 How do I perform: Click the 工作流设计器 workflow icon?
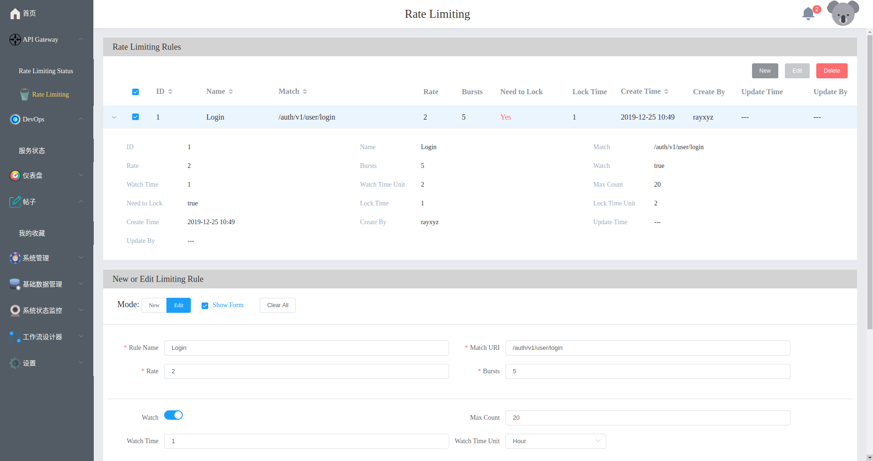click(15, 337)
